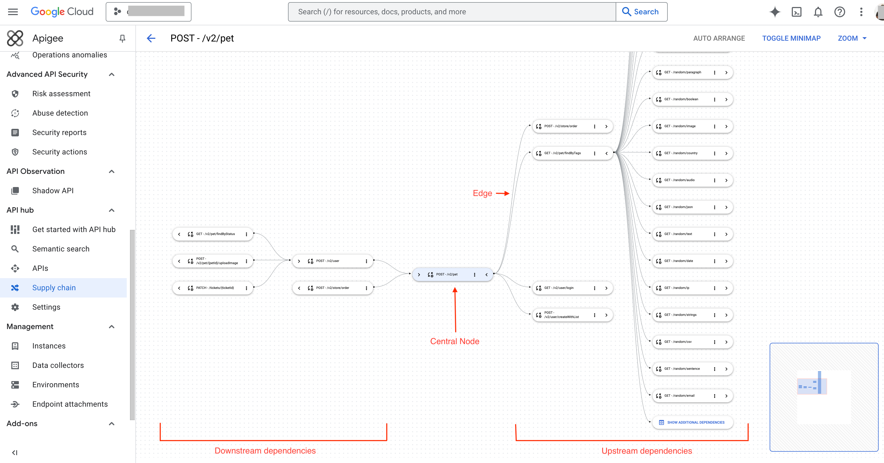Collapse the Advanced API Security section

point(111,74)
